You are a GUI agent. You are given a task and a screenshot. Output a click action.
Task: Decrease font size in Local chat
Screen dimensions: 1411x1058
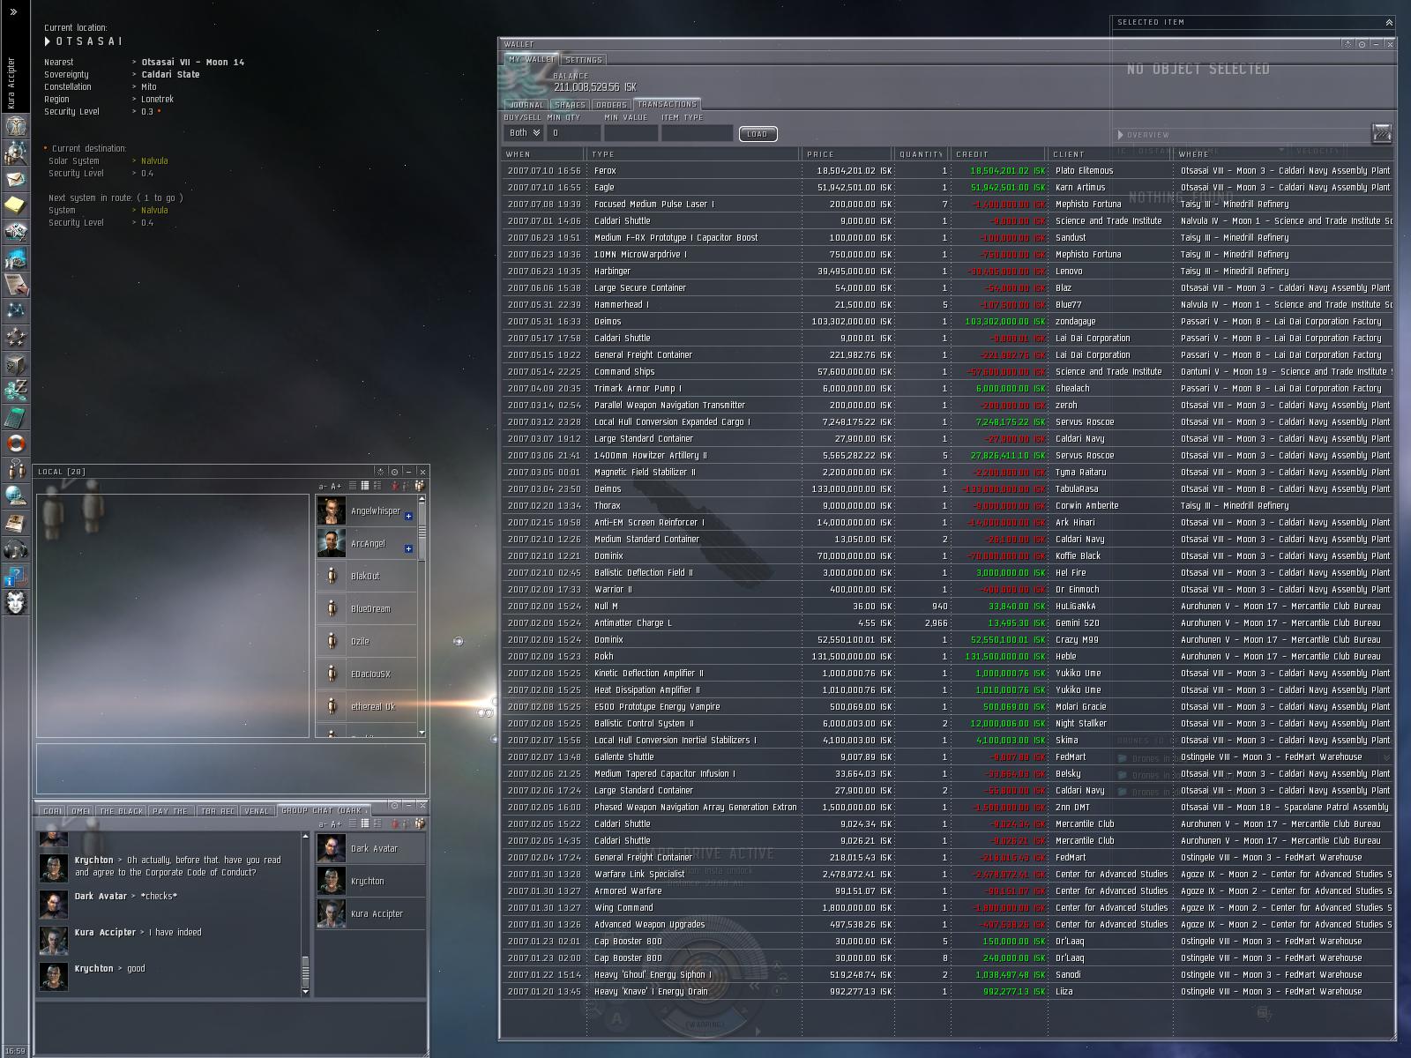(x=323, y=486)
